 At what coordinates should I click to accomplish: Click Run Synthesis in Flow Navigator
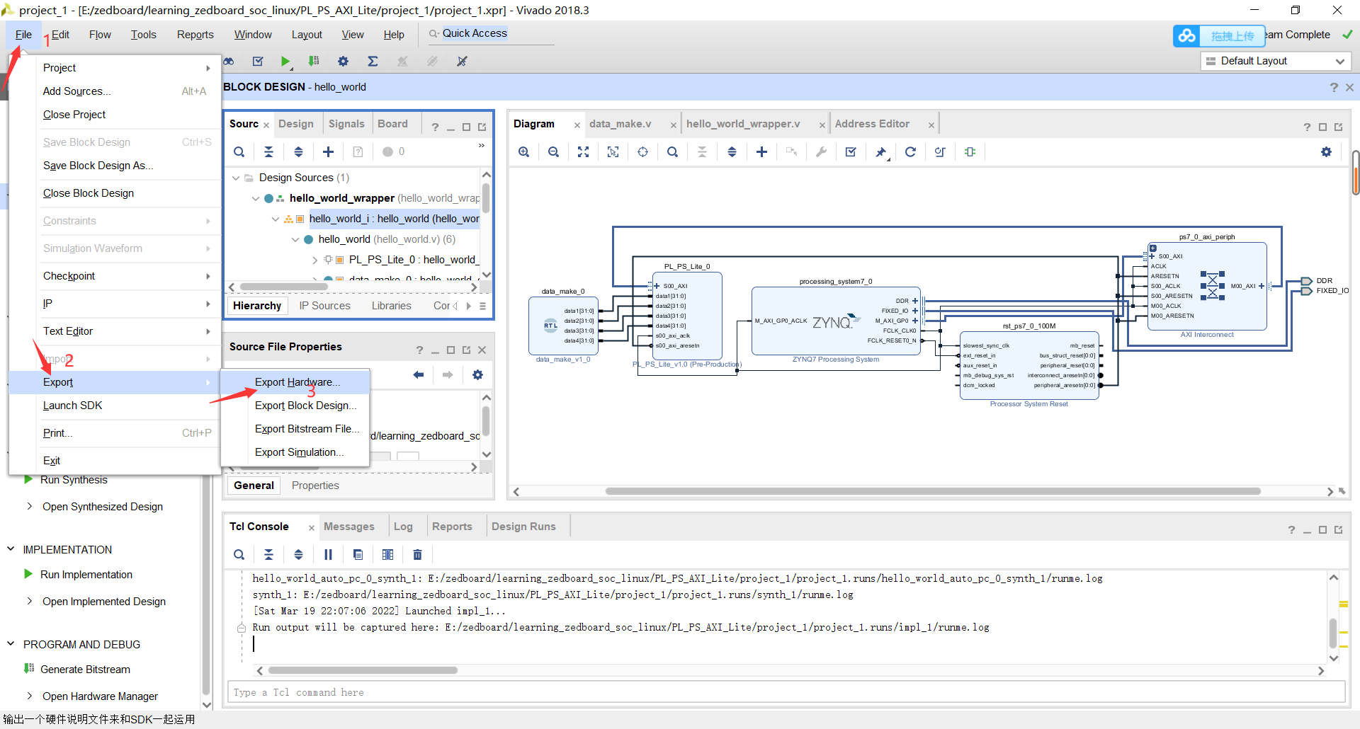click(x=74, y=480)
